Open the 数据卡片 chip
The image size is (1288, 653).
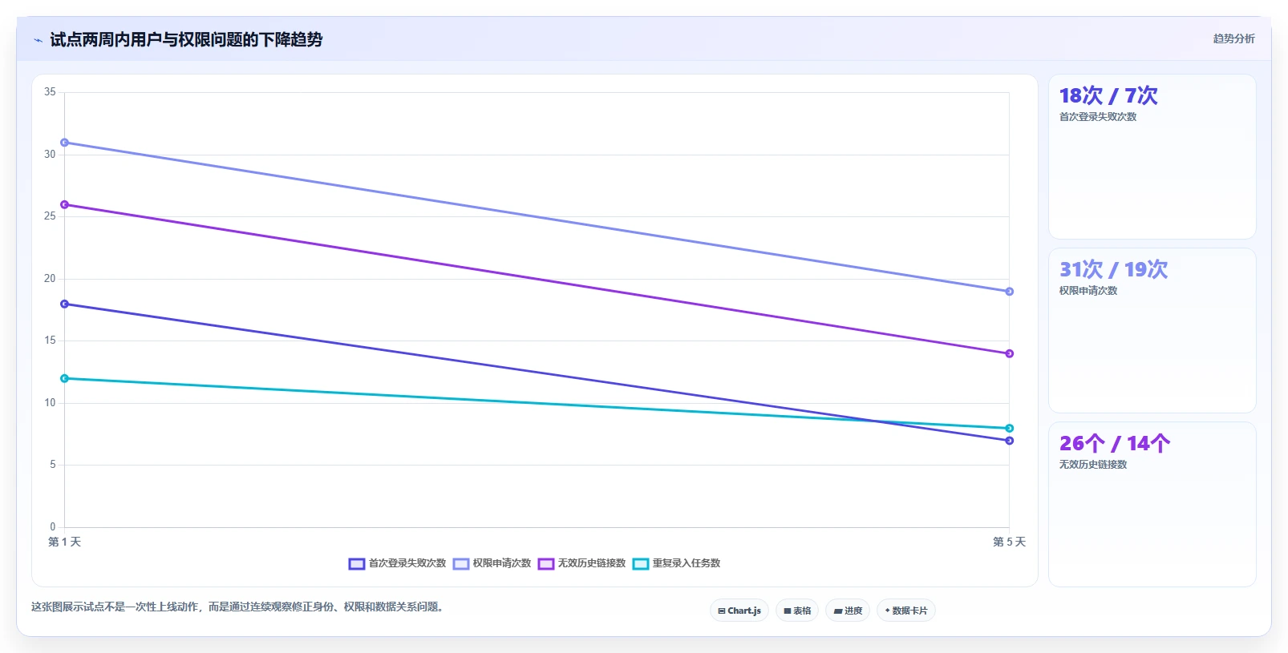(906, 611)
